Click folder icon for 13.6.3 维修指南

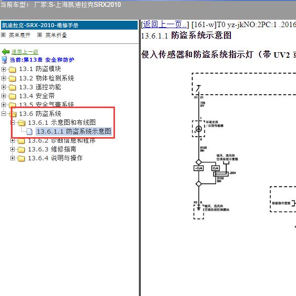[x=21, y=149]
